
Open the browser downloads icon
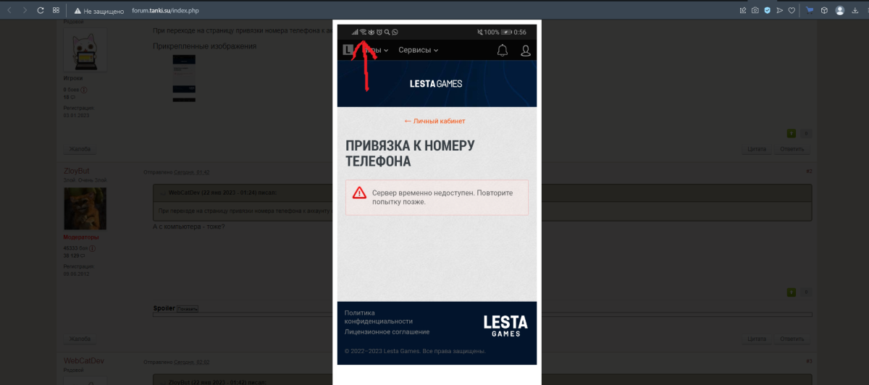855,11
